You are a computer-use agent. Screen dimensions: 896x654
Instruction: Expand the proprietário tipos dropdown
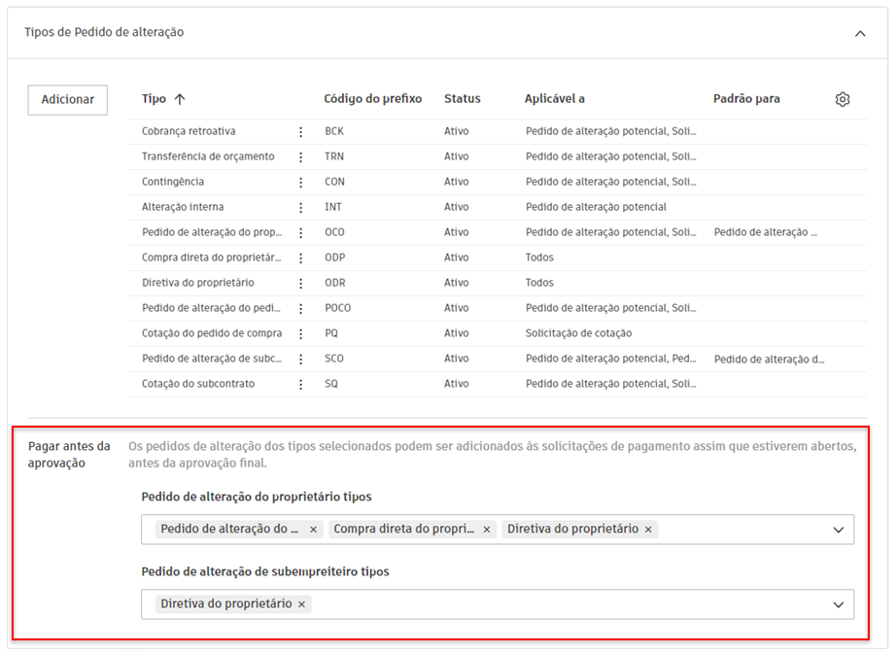837,529
